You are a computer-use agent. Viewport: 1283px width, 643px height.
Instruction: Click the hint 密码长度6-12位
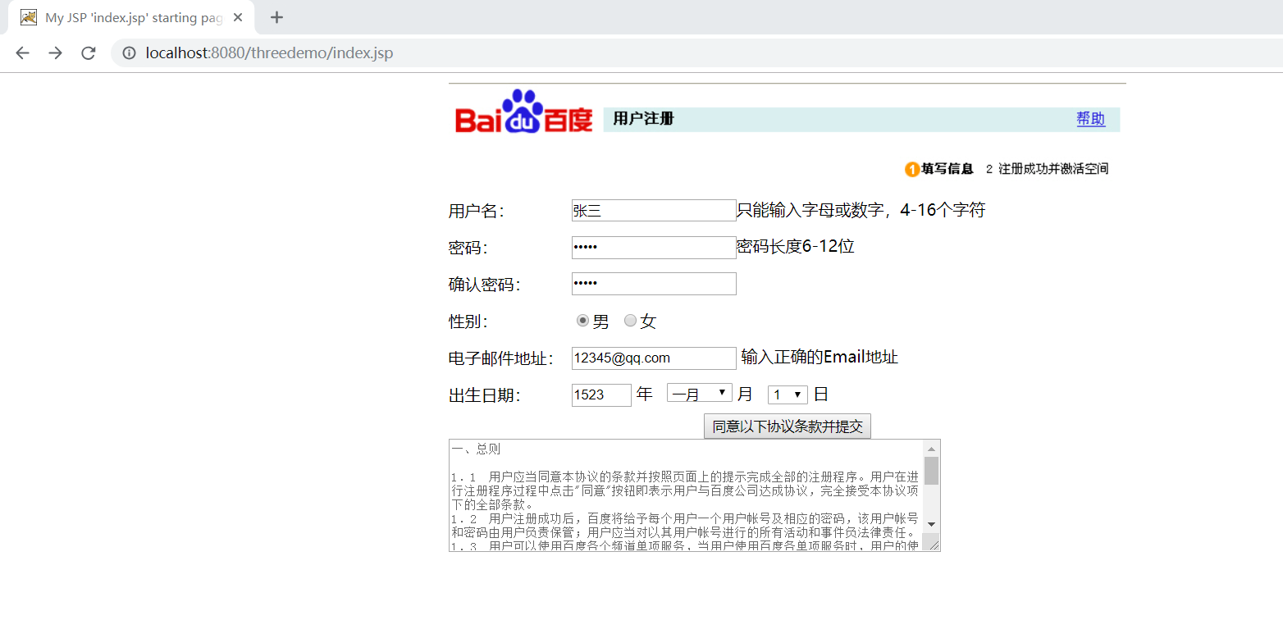click(x=796, y=247)
